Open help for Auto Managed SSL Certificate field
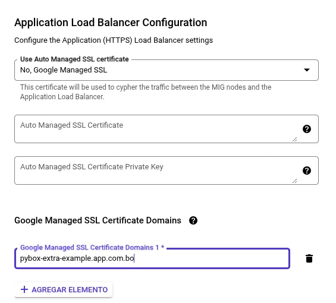 click(x=307, y=129)
